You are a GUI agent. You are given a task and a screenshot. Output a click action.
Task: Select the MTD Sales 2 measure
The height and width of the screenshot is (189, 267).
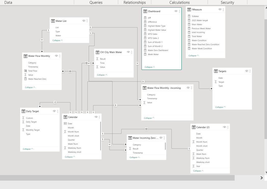(x=153, y=38)
